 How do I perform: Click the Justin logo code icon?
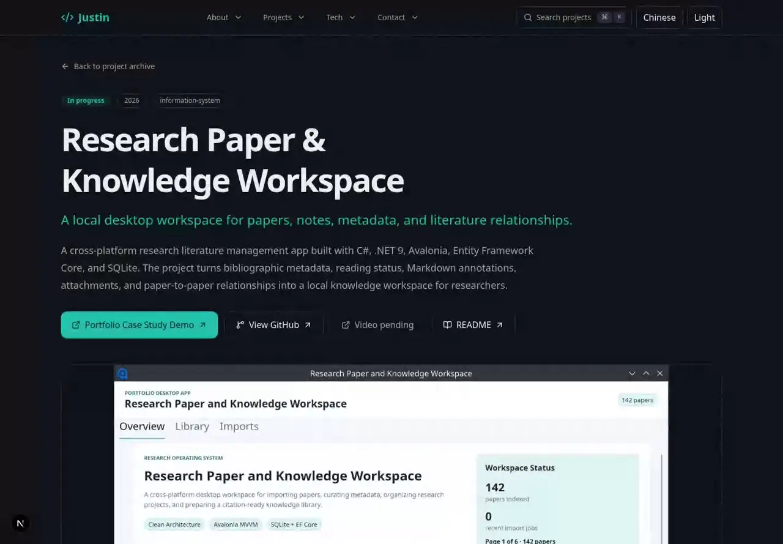pos(67,17)
